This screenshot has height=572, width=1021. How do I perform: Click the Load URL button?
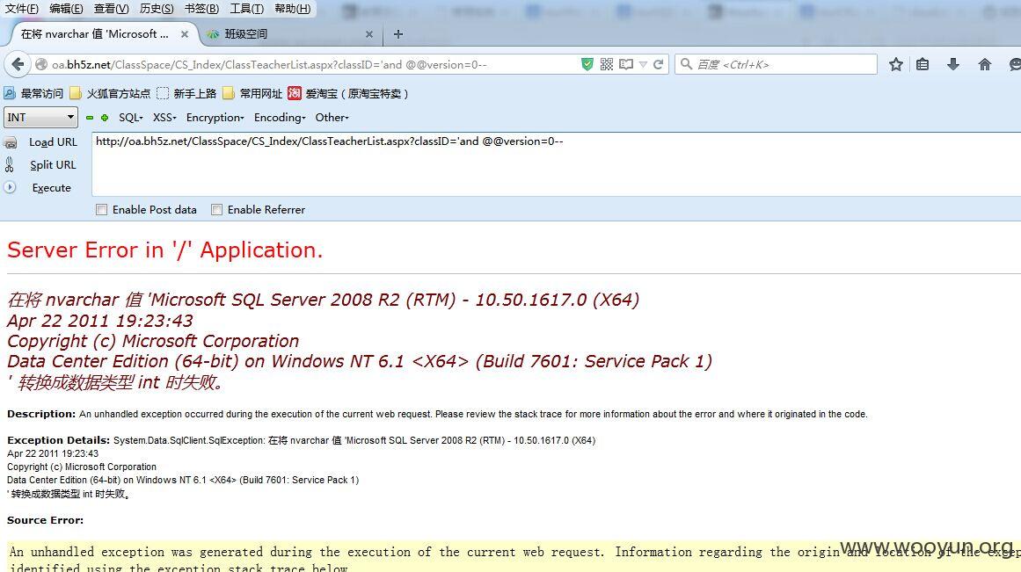[x=53, y=142]
